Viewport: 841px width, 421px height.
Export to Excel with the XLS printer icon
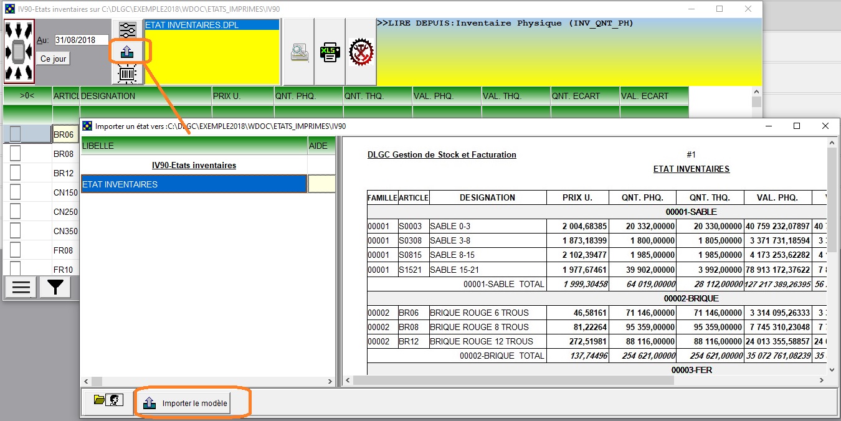coord(330,52)
